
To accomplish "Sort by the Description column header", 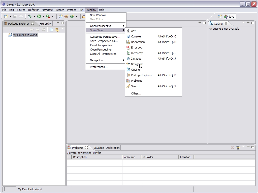I will pyautogui.click(x=97, y=157).
